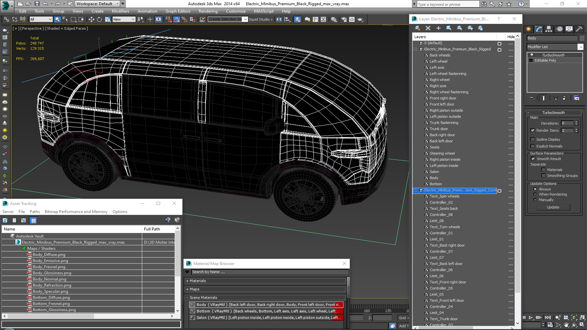The image size is (587, 330).
Task: Enable Separate by Smoothing Groups checkbox
Action: [x=543, y=175]
